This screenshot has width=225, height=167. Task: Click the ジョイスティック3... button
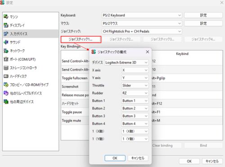click(162, 40)
